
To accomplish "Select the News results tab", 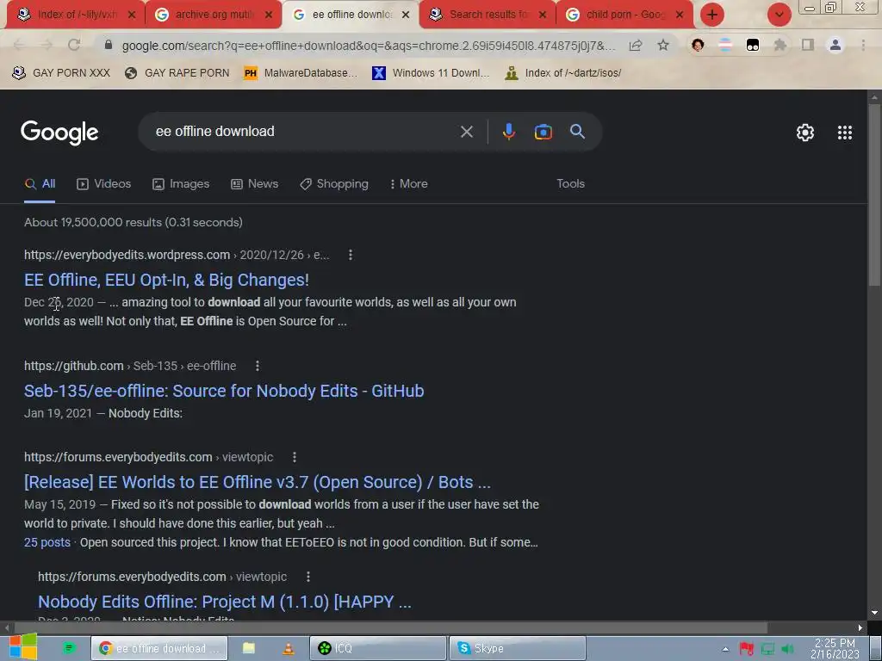I will pyautogui.click(x=255, y=184).
